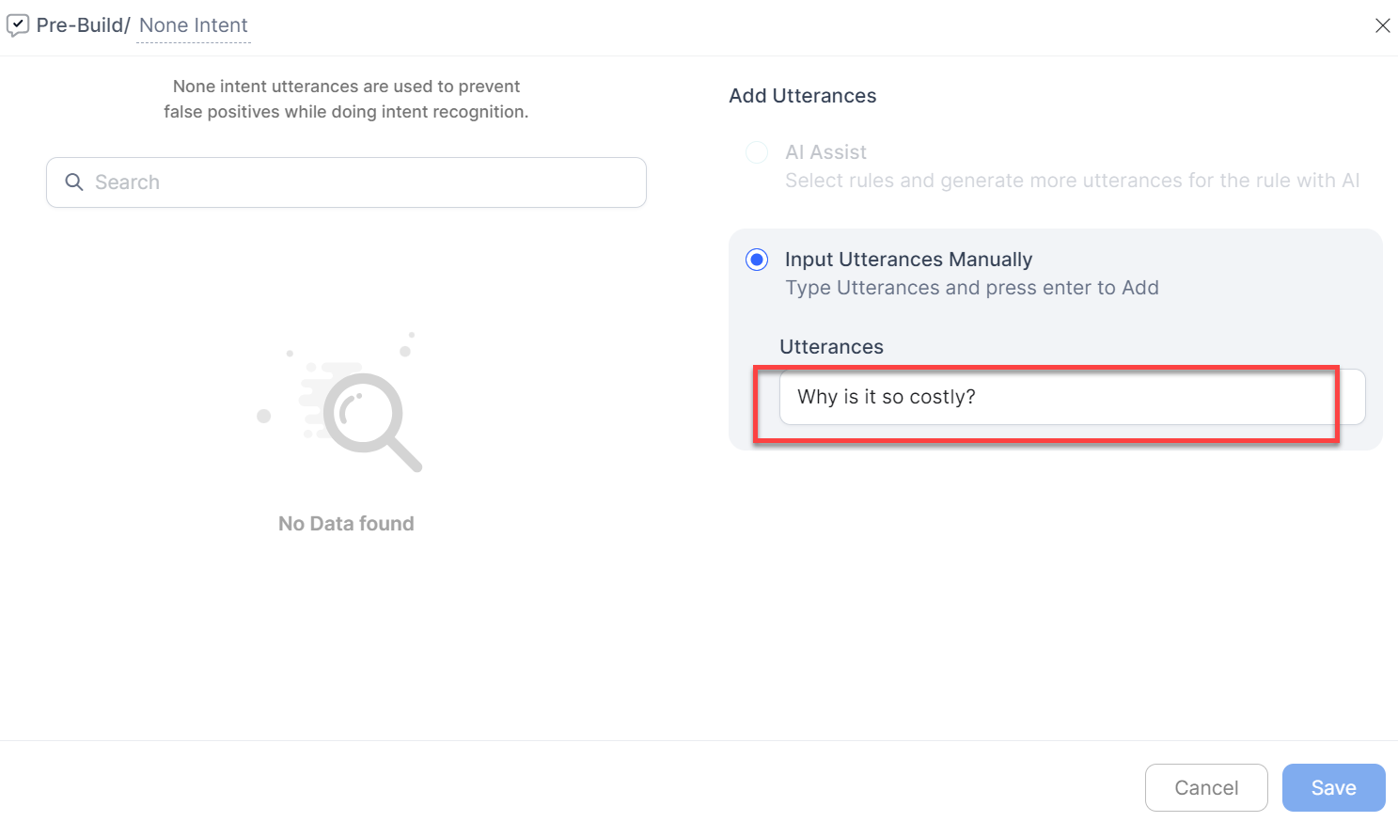The image size is (1398, 822).
Task: Click the magnifier icon in Search box
Action: pos(74,182)
